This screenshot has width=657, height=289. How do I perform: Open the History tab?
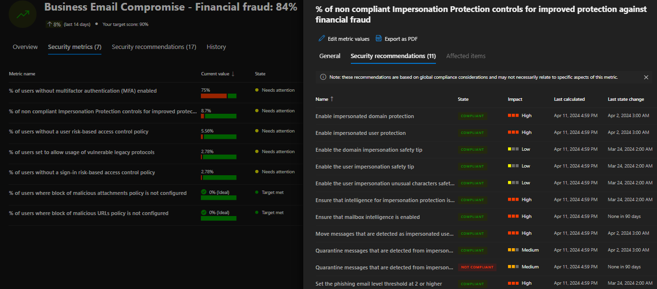[216, 47]
